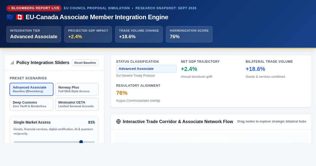Image resolution: width=316 pixels, height=166 pixels.
Task: Click the Single Market Access label
Action: pos(32,122)
